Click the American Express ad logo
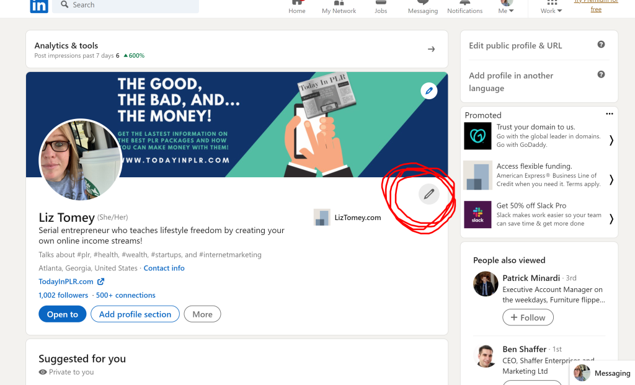The image size is (635, 385). coord(477,175)
